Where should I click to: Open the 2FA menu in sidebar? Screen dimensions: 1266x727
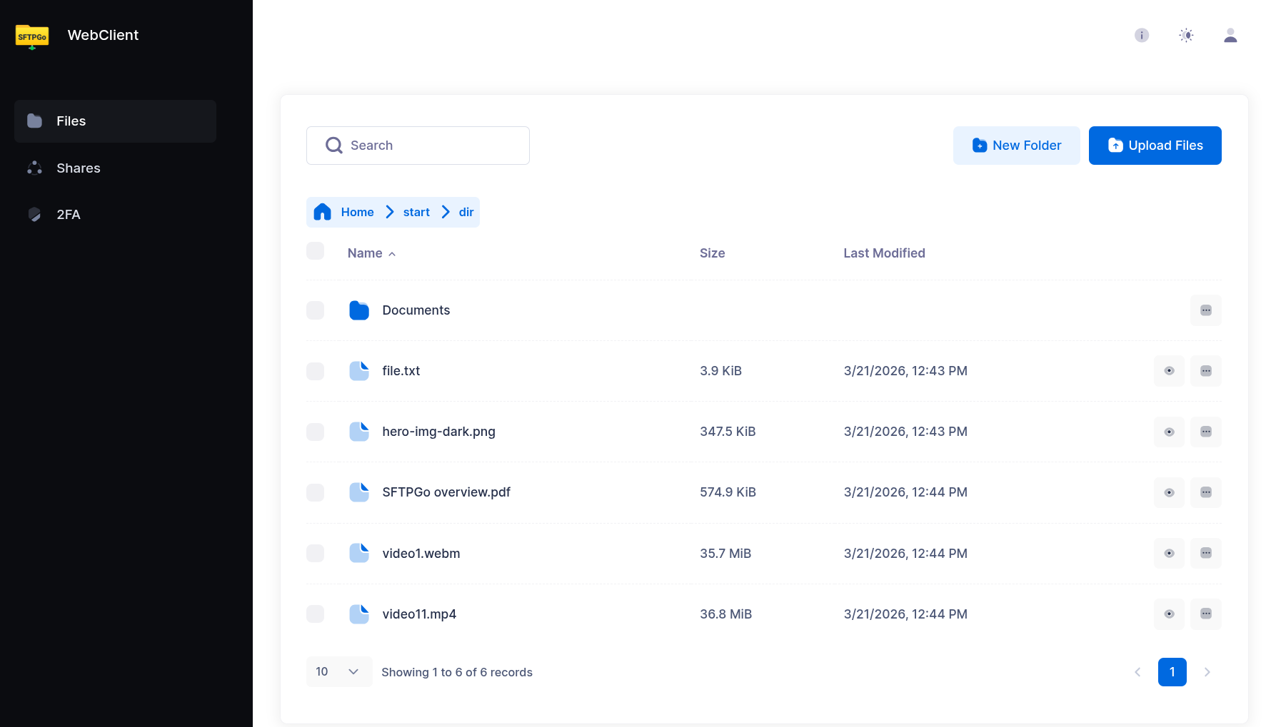point(115,214)
